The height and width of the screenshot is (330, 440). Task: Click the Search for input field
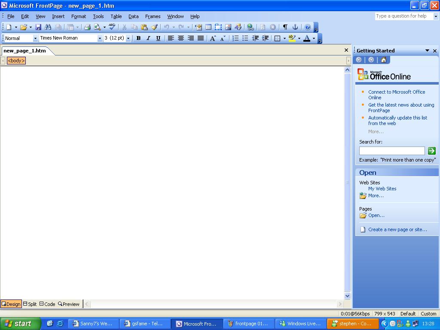click(391, 150)
